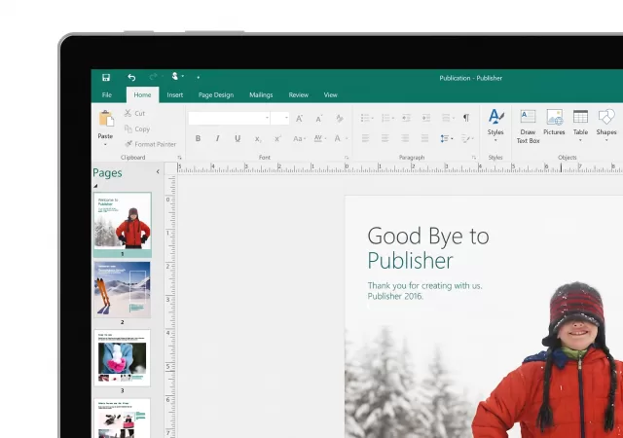Click the Save icon in the title bar

tap(106, 78)
